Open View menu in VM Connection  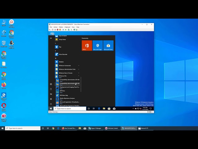coord(73,27)
